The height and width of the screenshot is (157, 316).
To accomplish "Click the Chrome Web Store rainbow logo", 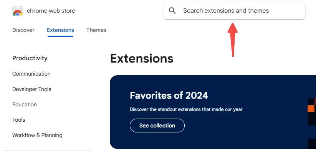I will click(17, 11).
